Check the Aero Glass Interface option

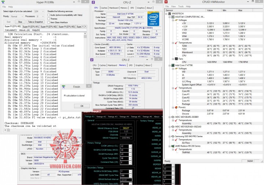(x=49, y=22)
